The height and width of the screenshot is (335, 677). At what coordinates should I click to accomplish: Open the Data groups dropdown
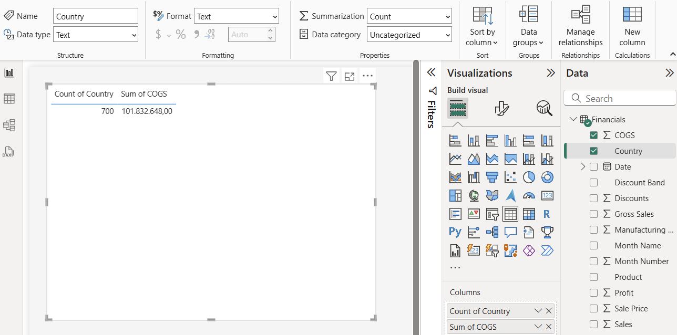[528, 26]
